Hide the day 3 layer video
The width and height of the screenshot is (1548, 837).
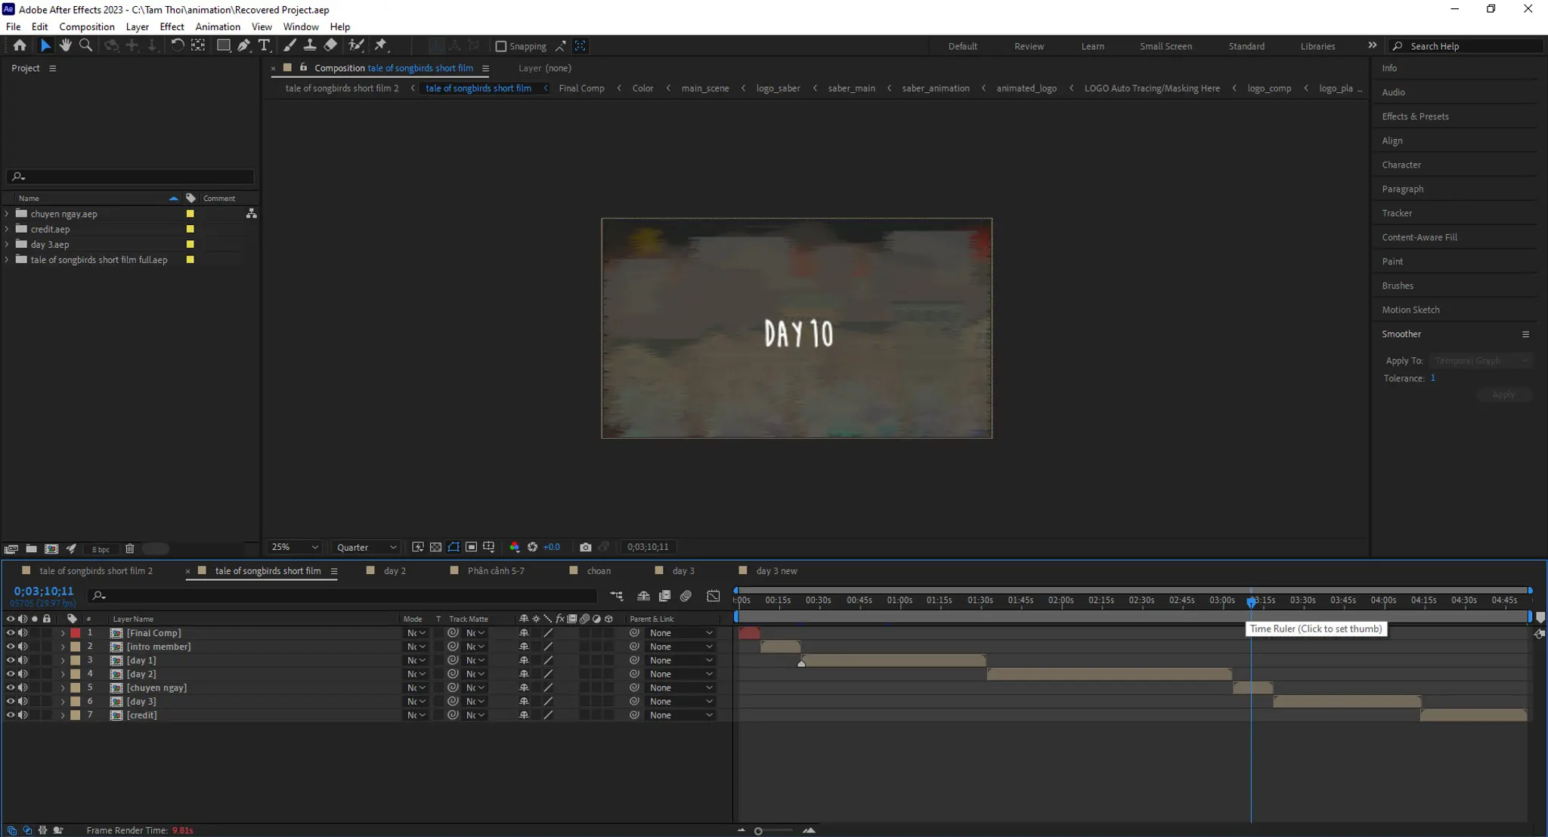[x=11, y=701]
